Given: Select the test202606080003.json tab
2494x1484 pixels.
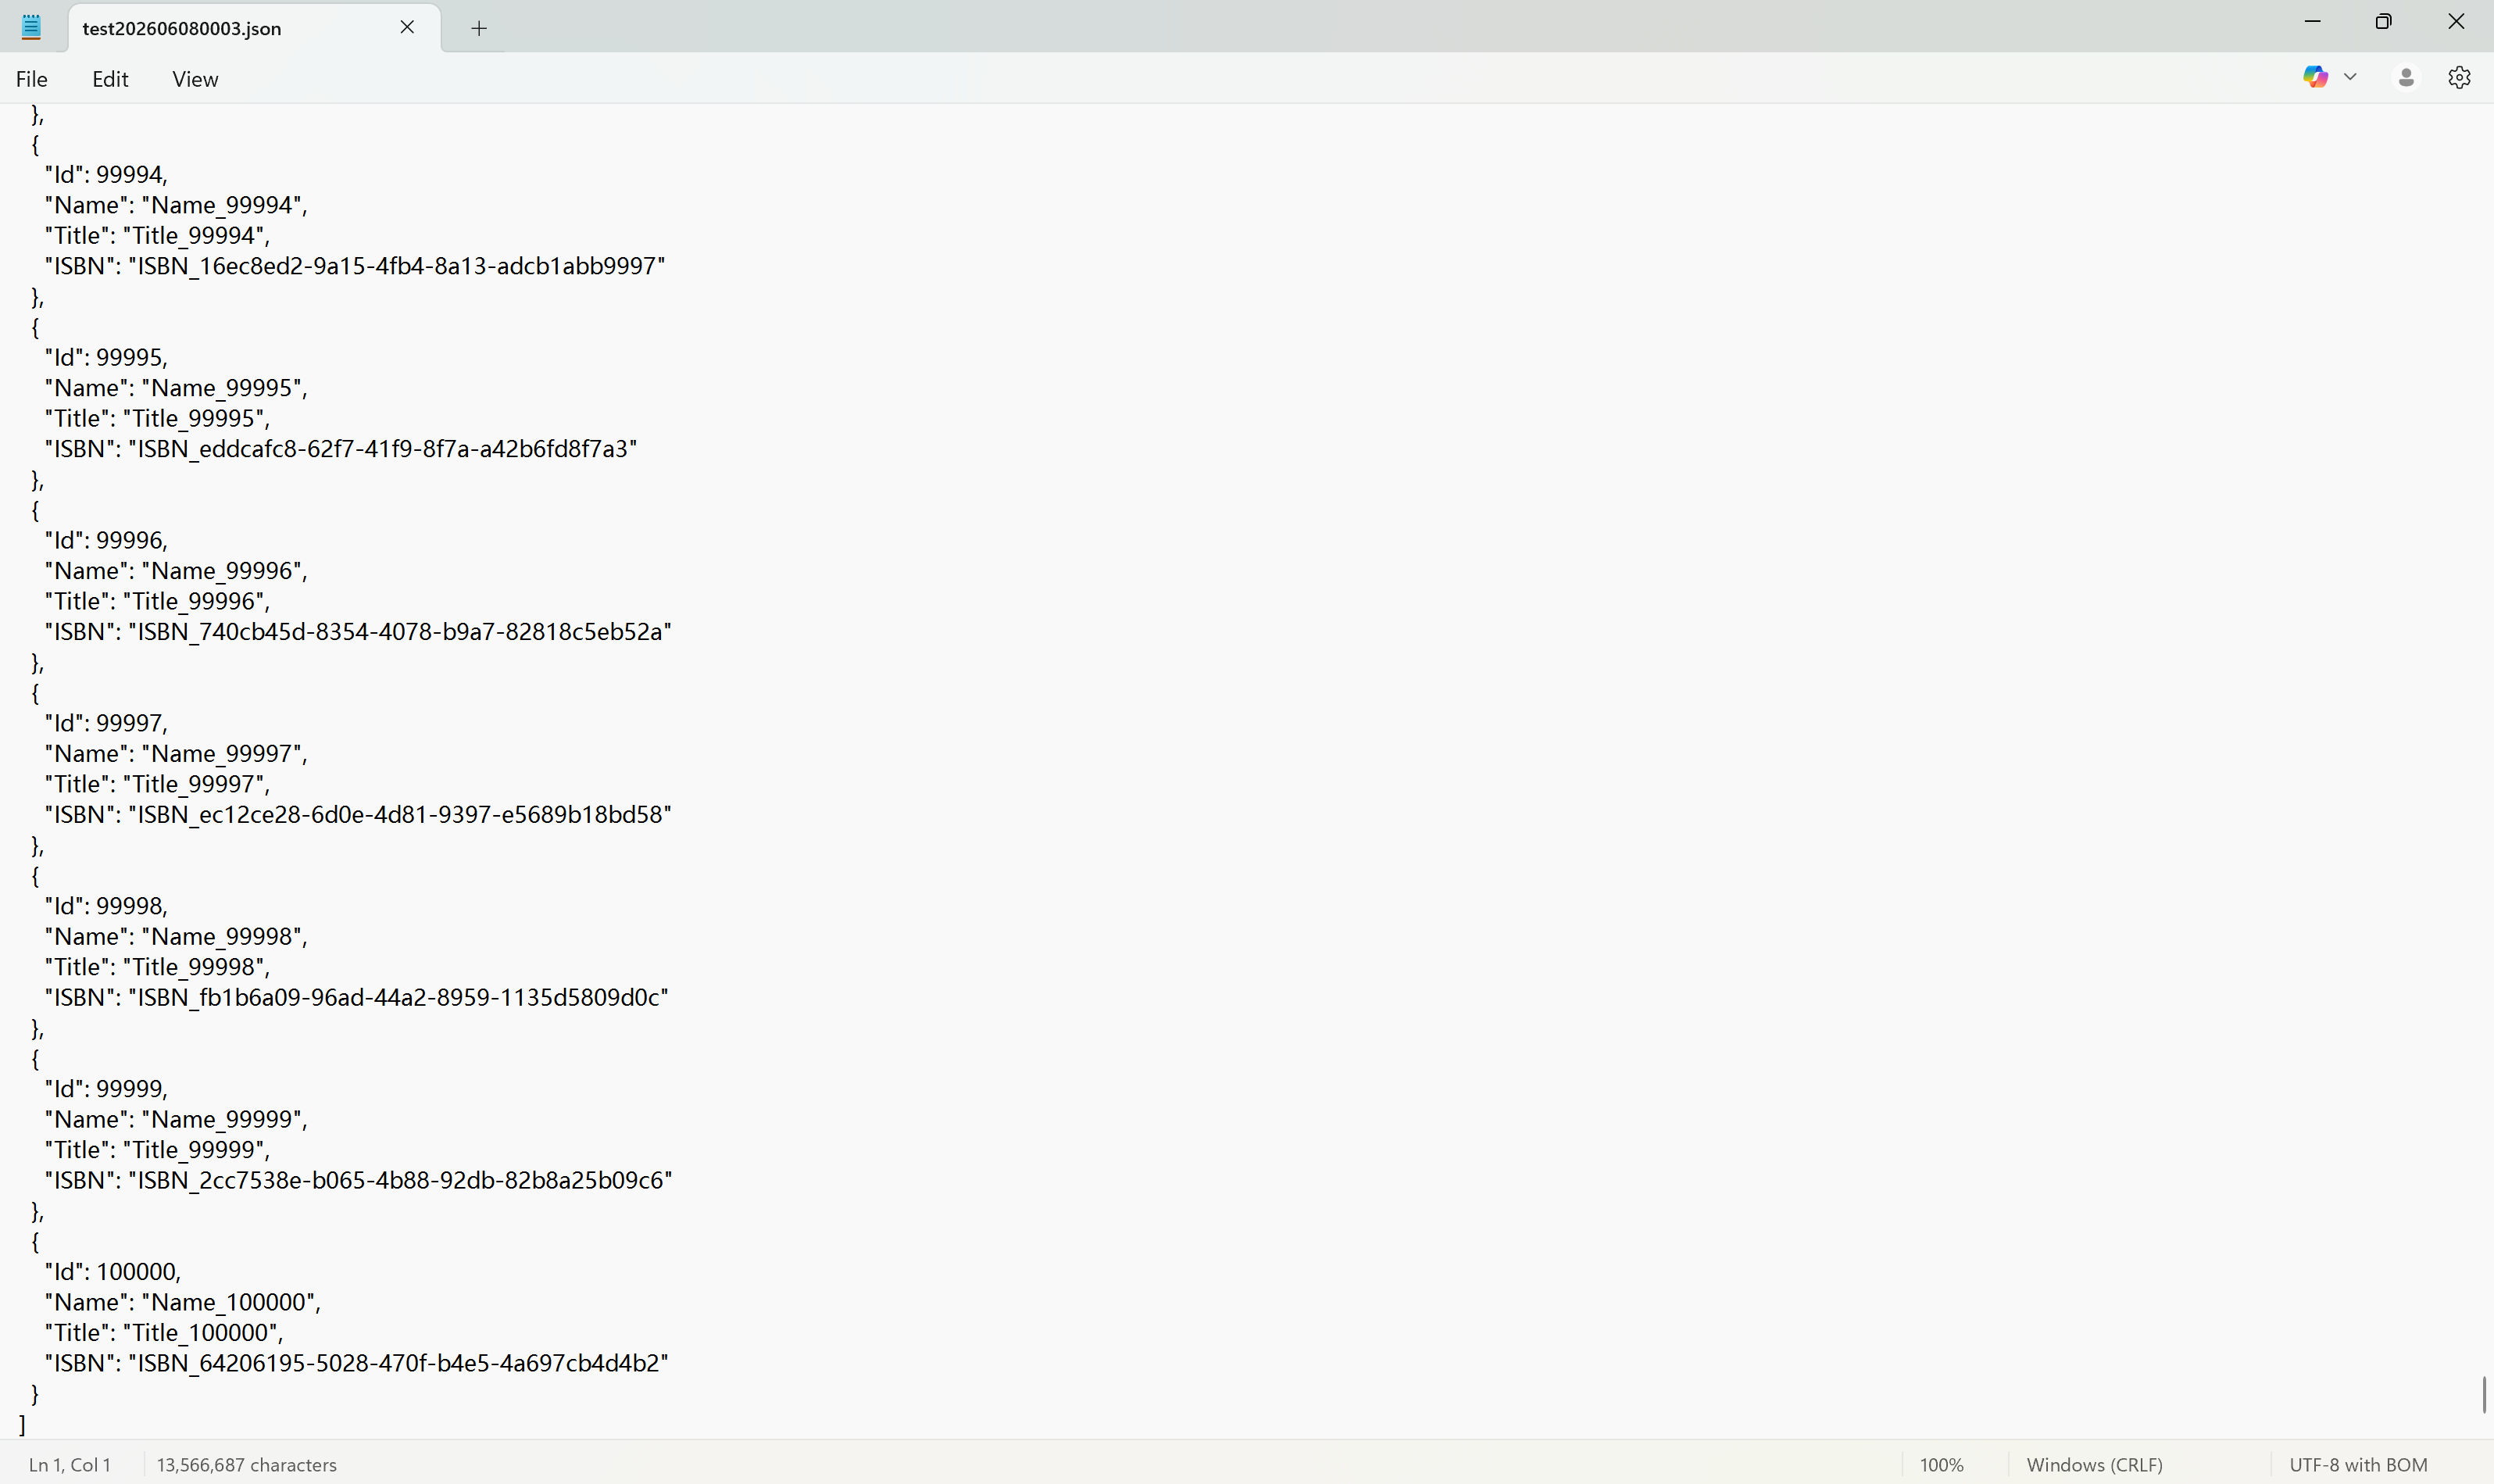Looking at the screenshot, I should coord(182,28).
